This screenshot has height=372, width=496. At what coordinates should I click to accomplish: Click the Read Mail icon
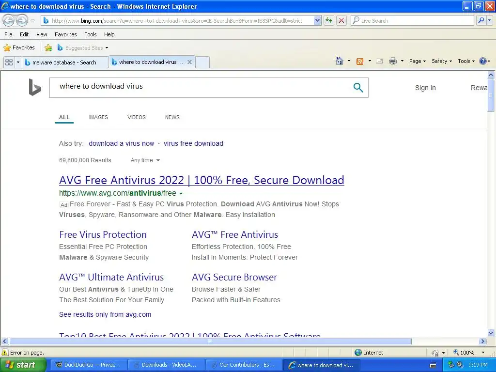tap(379, 61)
